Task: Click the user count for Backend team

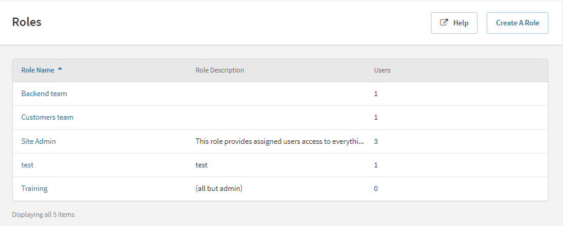Action: click(376, 94)
